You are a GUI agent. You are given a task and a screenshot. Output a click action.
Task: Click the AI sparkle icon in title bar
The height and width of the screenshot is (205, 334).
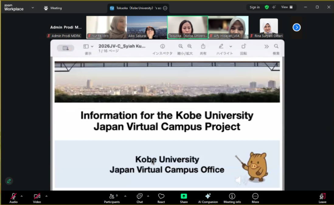[274, 7]
